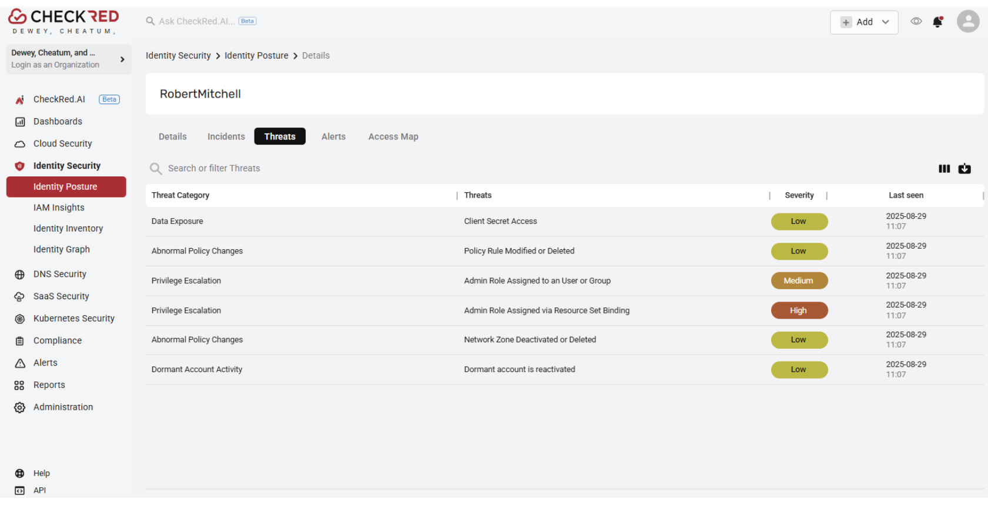This screenshot has width=988, height=505.
Task: Click the Compliance clipboard icon
Action: 19,341
